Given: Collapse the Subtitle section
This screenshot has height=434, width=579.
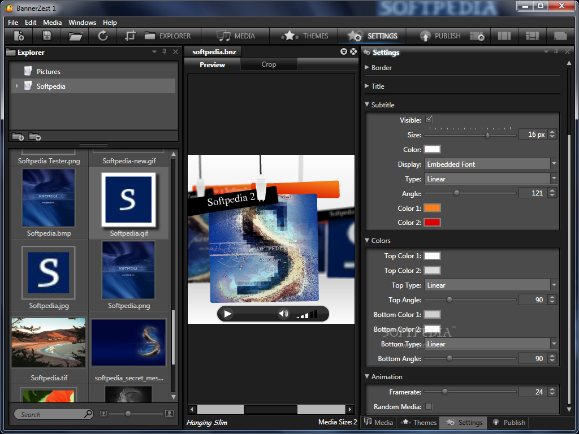Looking at the screenshot, I should 367,105.
